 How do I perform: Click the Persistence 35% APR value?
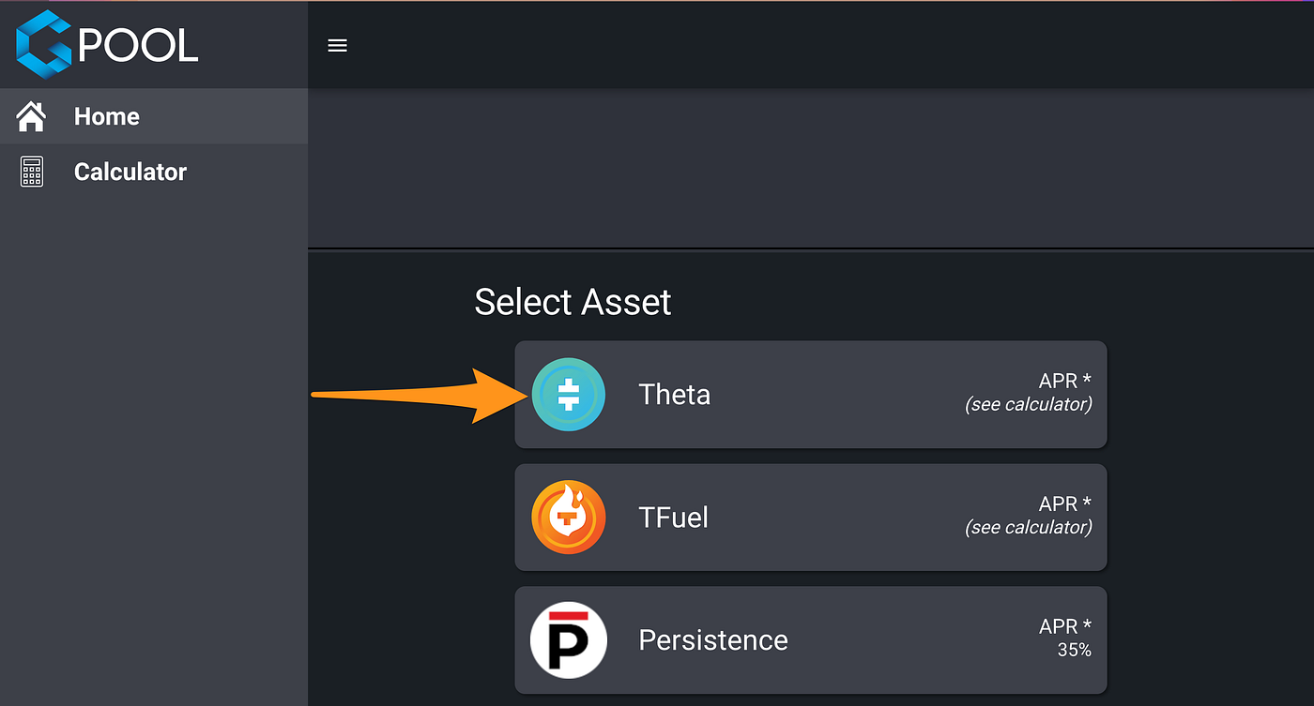[x=1074, y=650]
